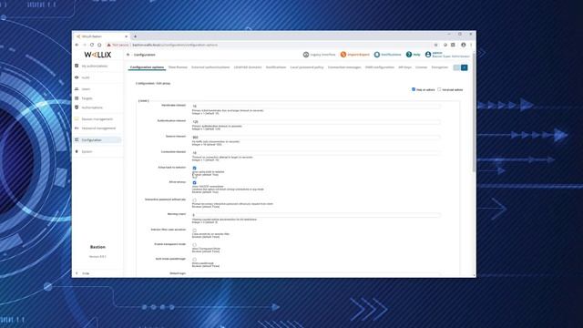Screen dimensions: 583x328
Task: Collapse the sidebar using the bottom arrow
Action: click(x=77, y=273)
